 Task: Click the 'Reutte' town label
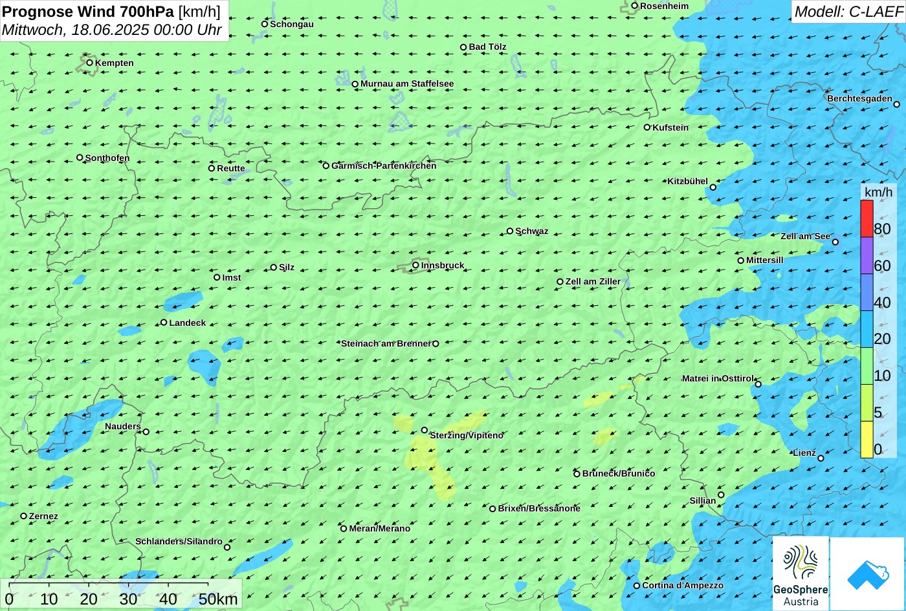[x=231, y=169]
